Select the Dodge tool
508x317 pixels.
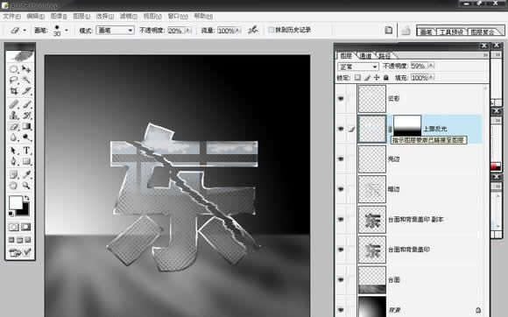click(26, 137)
